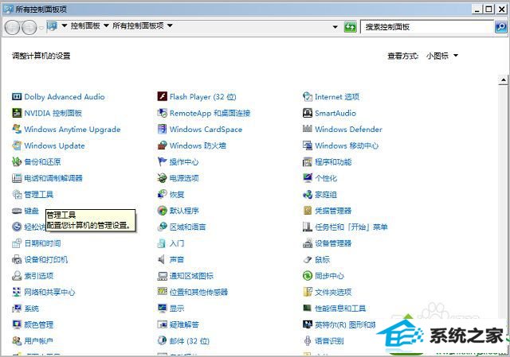510x357 pixels.
Task: Open the address bar history dropdown
Action: 335,27
